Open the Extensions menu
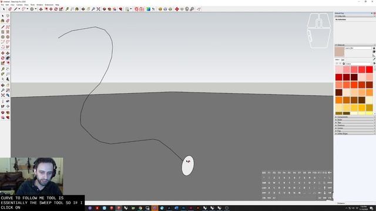Screen dimensions: 376x211 [x=49, y=5]
